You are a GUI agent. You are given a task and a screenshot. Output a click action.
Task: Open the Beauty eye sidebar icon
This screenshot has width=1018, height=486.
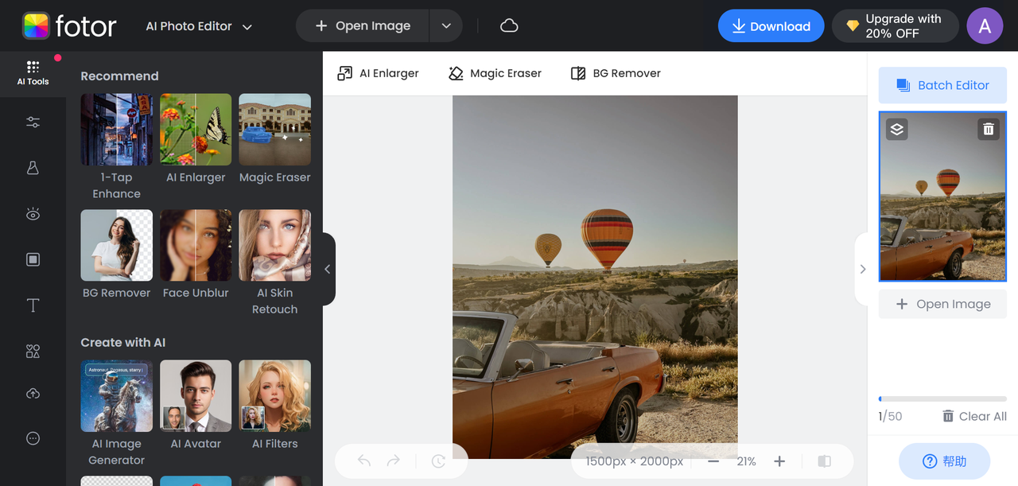click(x=33, y=214)
